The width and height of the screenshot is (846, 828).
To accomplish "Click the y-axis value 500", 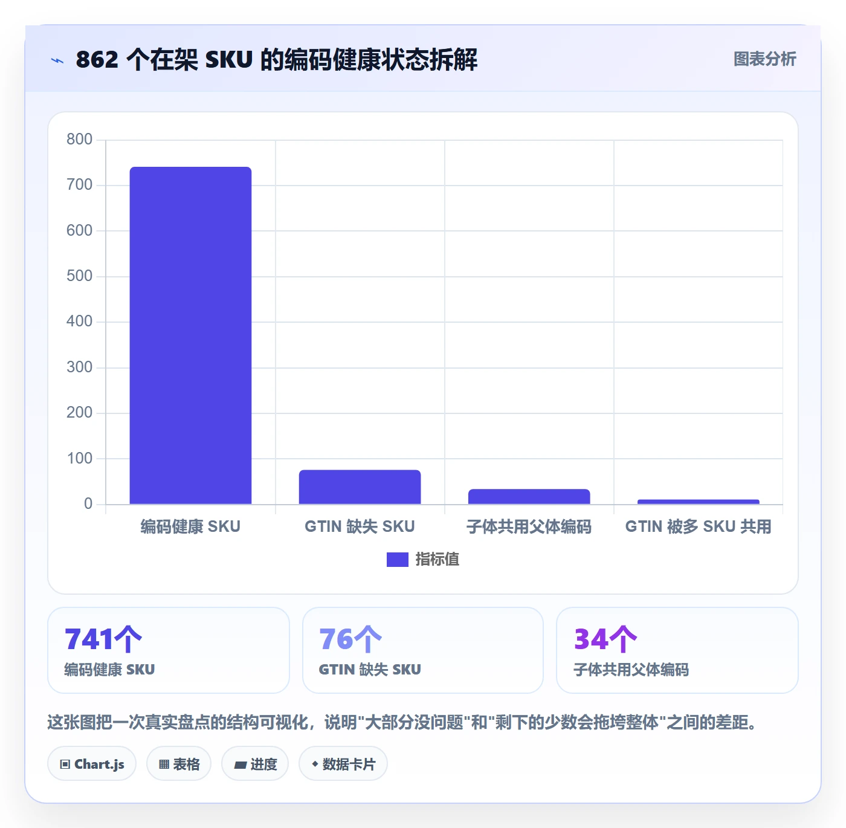I will (x=79, y=276).
